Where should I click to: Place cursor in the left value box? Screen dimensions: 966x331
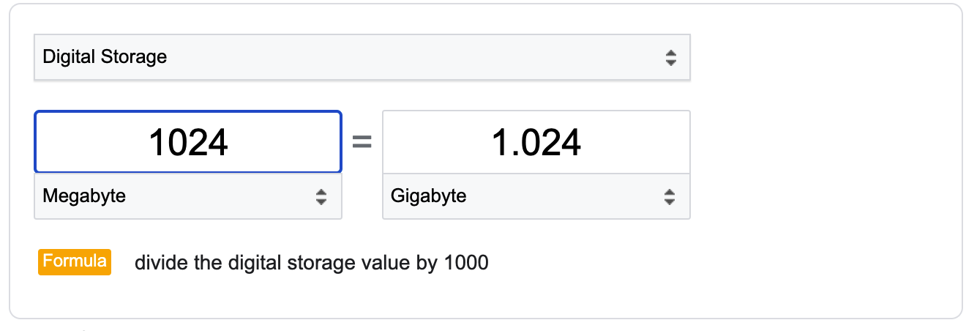coord(188,142)
